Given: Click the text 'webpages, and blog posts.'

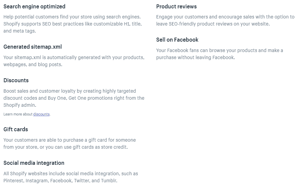Looking at the screenshot, I should tap(33, 64).
